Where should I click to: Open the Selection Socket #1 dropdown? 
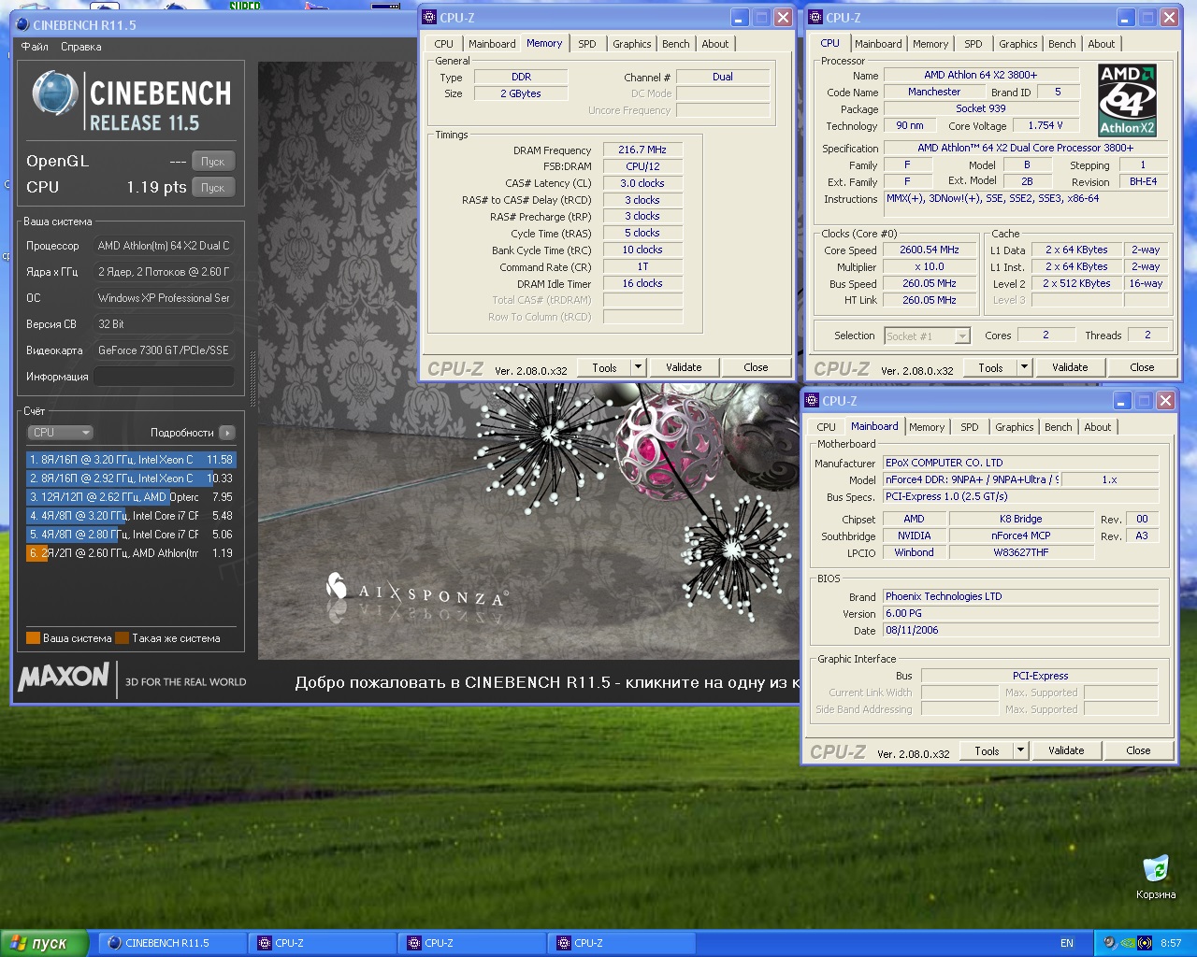click(927, 336)
